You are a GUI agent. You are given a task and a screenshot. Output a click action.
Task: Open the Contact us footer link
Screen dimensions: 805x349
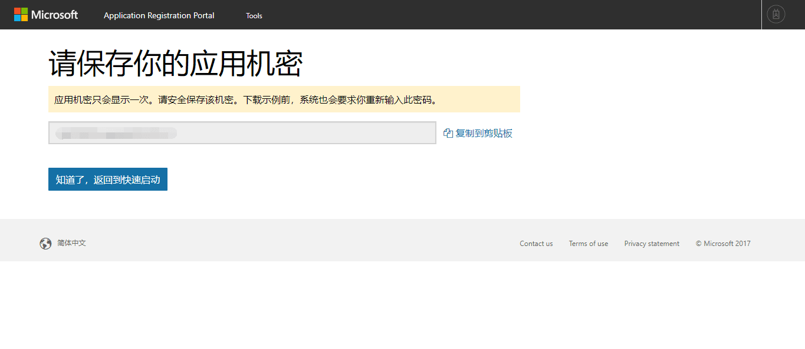pos(536,244)
